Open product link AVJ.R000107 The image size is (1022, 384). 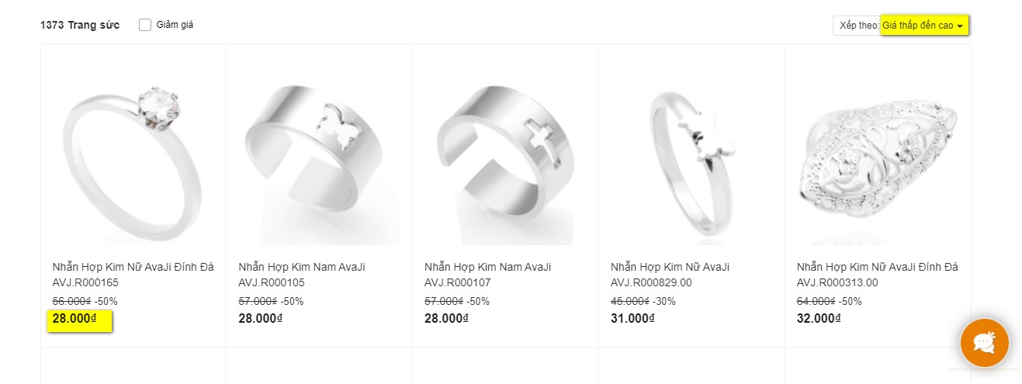pyautogui.click(x=487, y=275)
